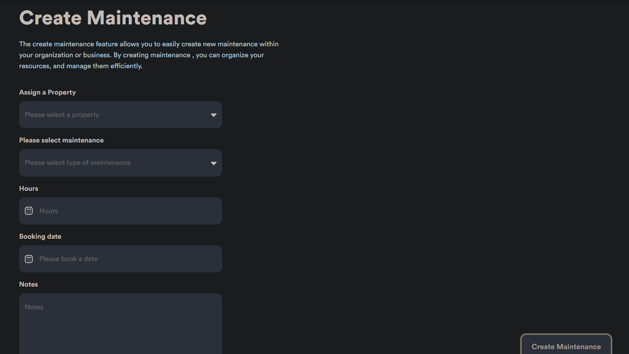Click the 'Booking date' field label
This screenshot has height=354, width=629.
[x=40, y=237]
